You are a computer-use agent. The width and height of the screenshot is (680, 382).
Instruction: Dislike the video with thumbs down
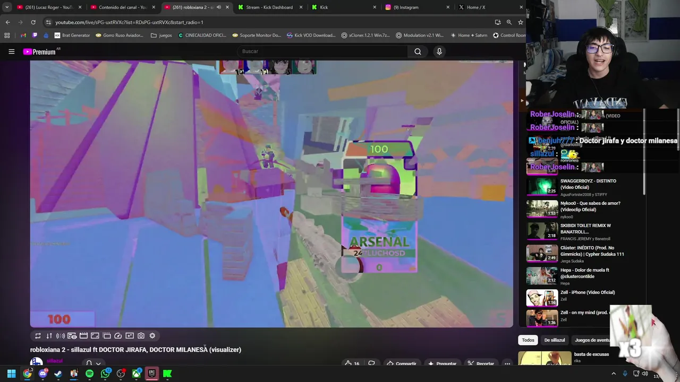coord(371,363)
